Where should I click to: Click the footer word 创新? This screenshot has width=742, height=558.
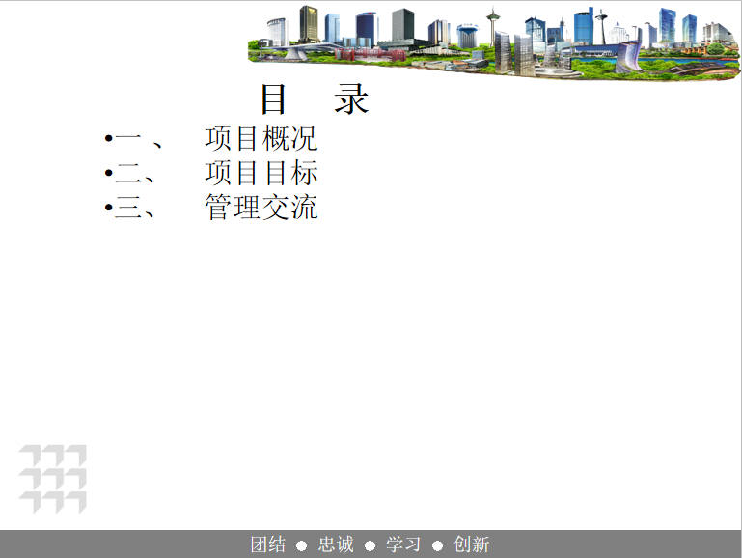pos(471,544)
